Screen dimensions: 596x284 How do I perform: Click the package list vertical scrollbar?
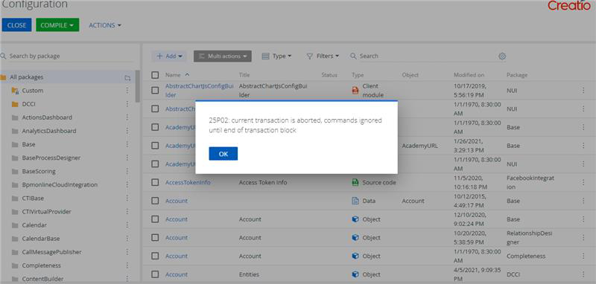137,86
